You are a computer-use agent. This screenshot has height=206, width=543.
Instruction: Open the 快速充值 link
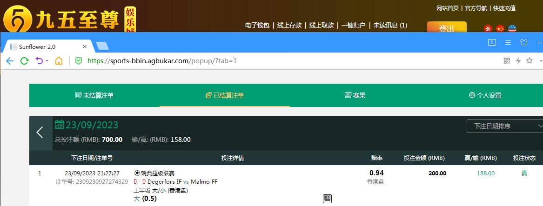click(x=504, y=8)
